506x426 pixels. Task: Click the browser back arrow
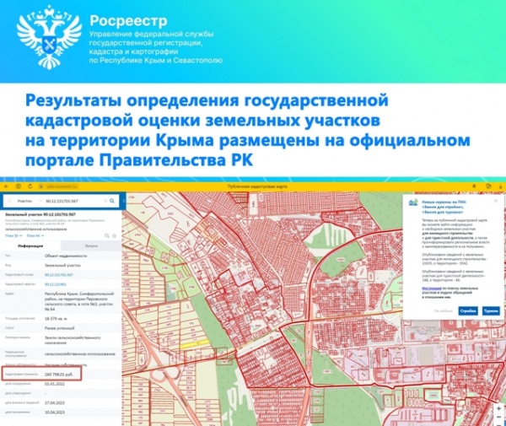point(6,186)
